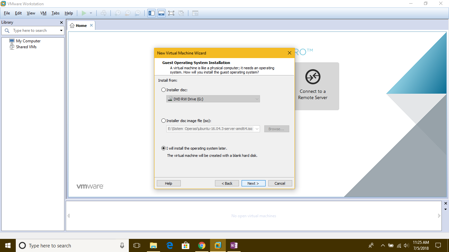Revert the VM to its snapshot
The image size is (449, 252).
pyautogui.click(x=127, y=13)
